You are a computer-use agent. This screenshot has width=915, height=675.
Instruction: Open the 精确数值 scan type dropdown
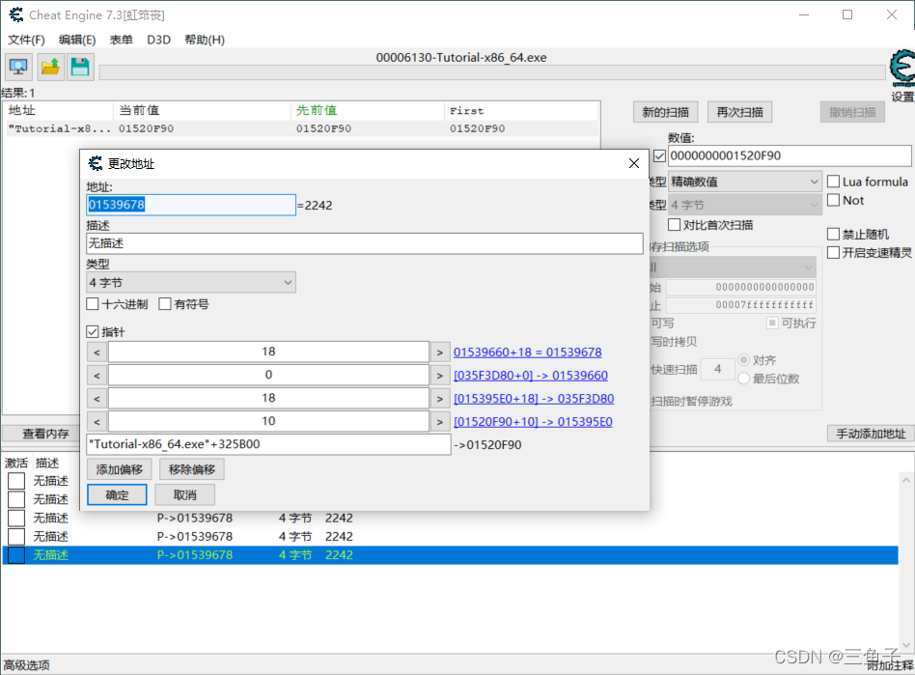(x=744, y=182)
